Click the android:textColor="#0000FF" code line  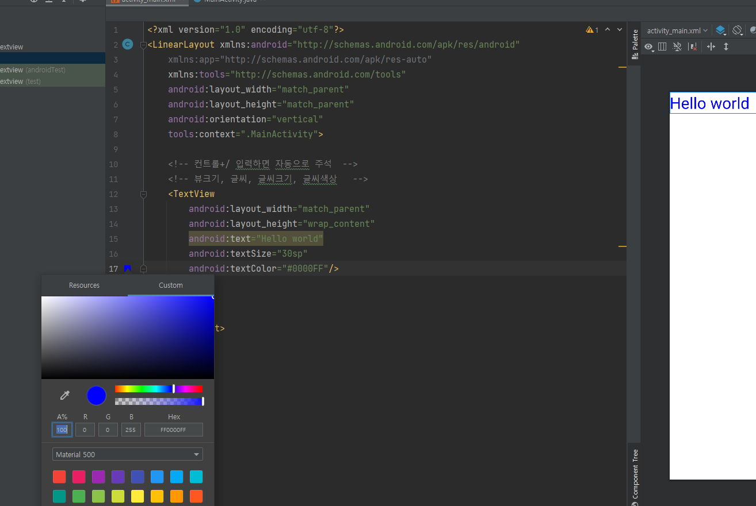pyautogui.click(x=264, y=268)
